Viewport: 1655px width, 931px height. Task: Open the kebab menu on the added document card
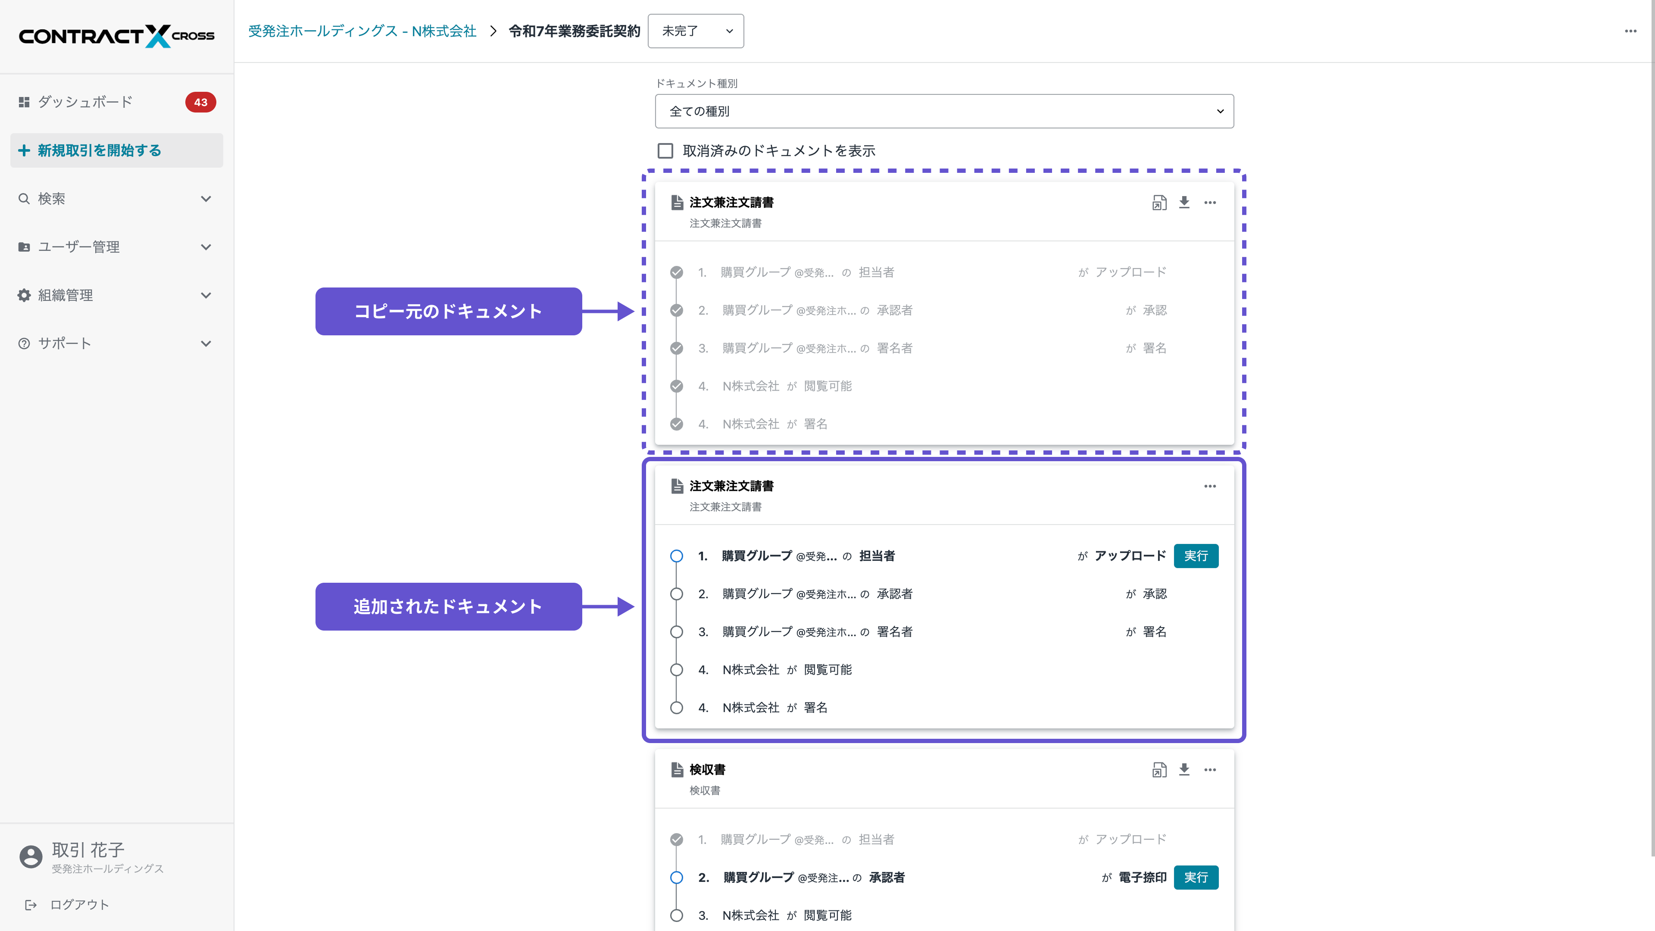click(x=1210, y=486)
